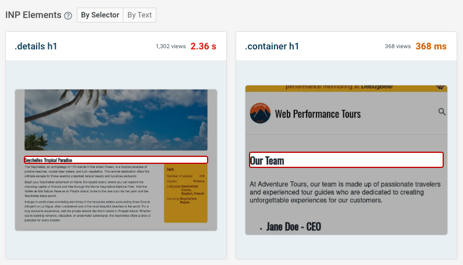Click the INP Elements section heading
The width and height of the screenshot is (463, 265).
[x=33, y=15]
